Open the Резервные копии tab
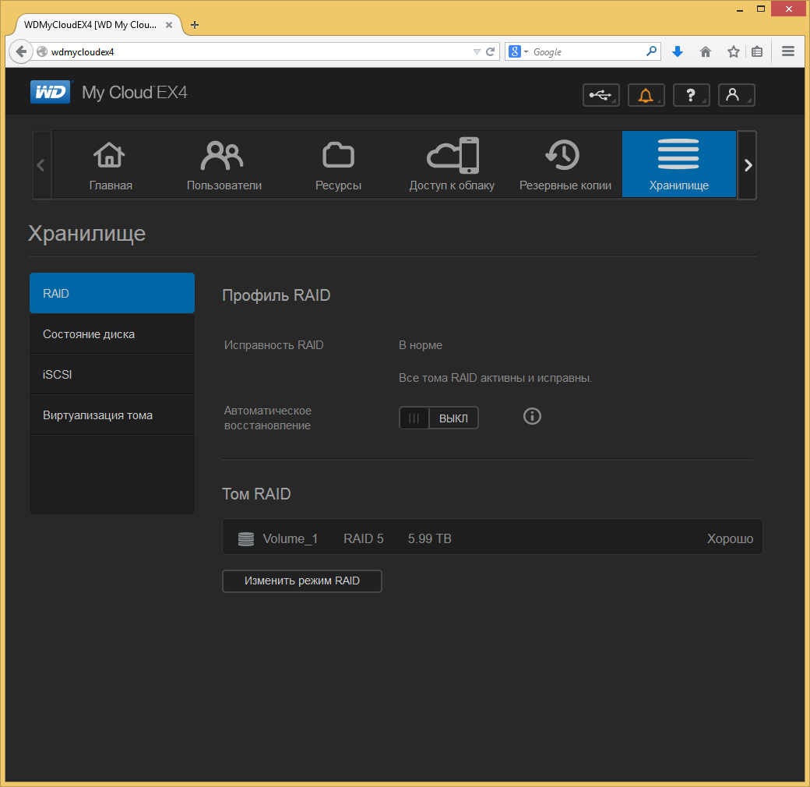The image size is (810, 787). tap(565, 164)
